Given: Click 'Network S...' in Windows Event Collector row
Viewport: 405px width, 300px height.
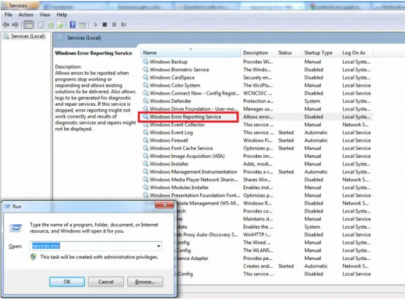Looking at the screenshot, I should (x=356, y=125).
